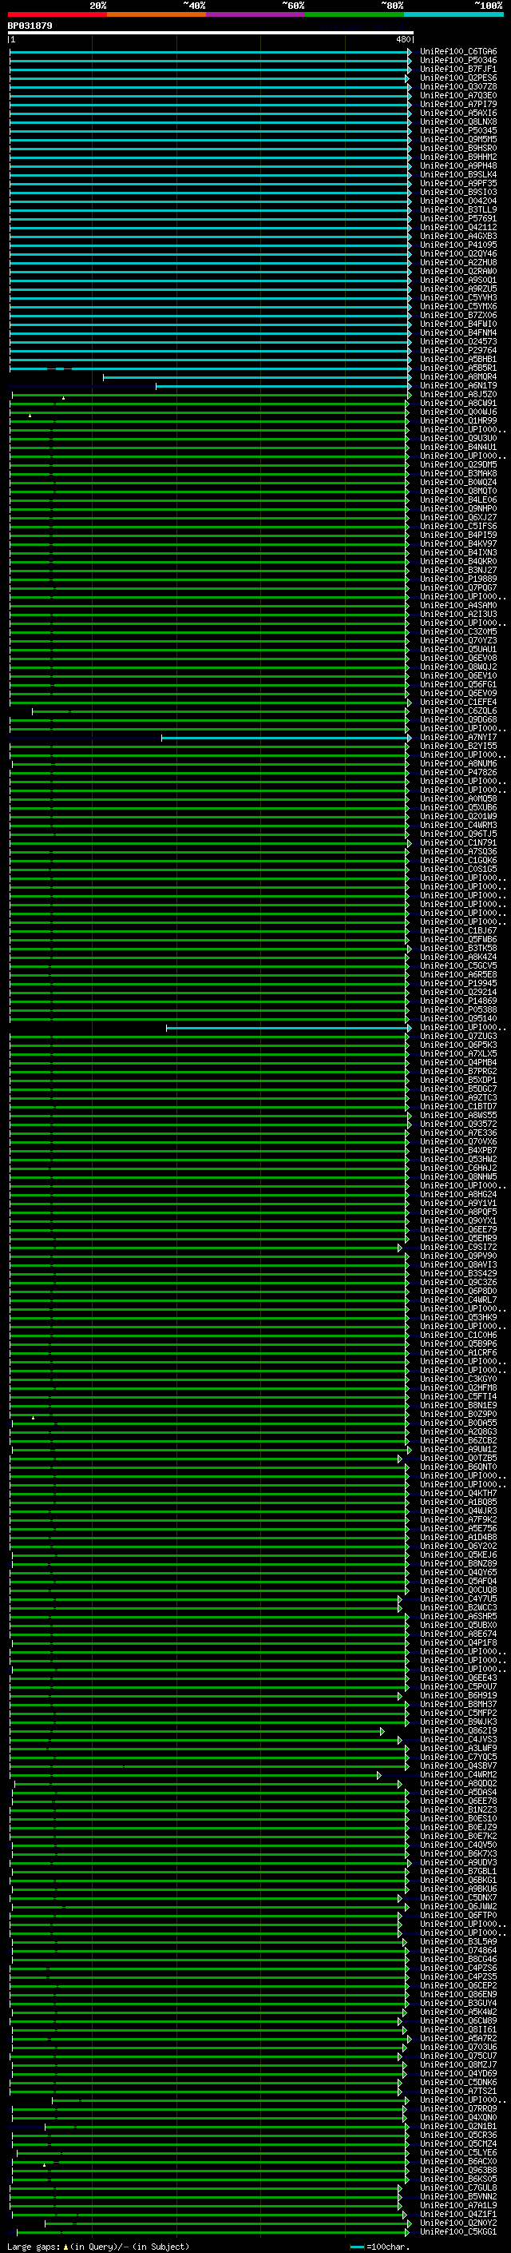The image size is (511, 2253).
Task: Select hit label UniRef100_A2ZHU8
Action: pyautogui.click(x=458, y=263)
